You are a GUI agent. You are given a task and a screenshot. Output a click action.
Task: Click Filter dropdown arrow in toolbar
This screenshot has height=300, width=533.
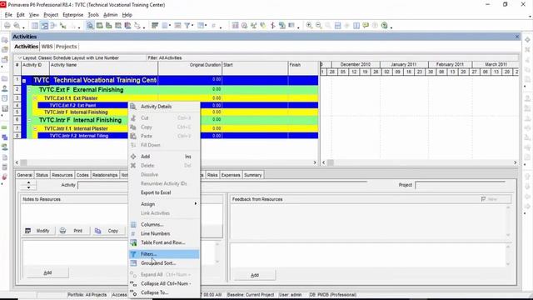pos(192,26)
